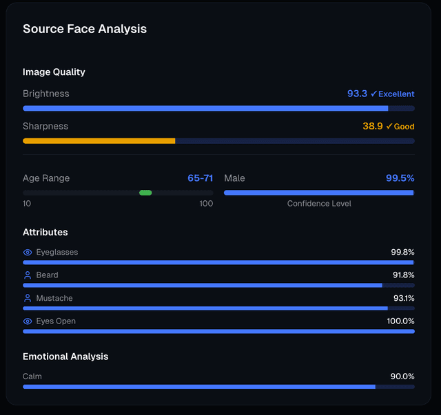Click the eye icon beside Eyeglasses
Image resolution: width=441 pixels, height=415 pixels.
[x=28, y=253]
